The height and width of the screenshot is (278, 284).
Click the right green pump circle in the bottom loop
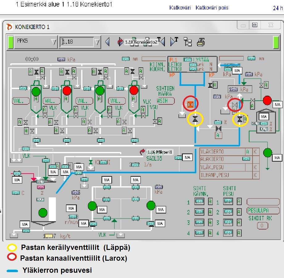[151, 205]
